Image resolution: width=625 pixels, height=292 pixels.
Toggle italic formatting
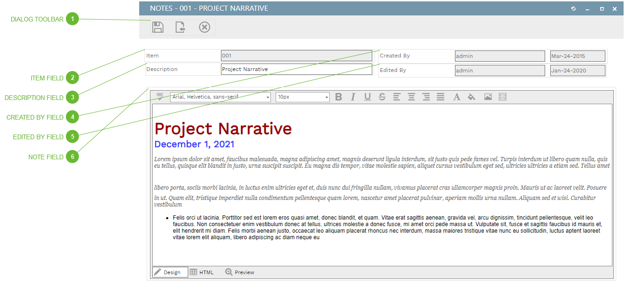point(352,97)
